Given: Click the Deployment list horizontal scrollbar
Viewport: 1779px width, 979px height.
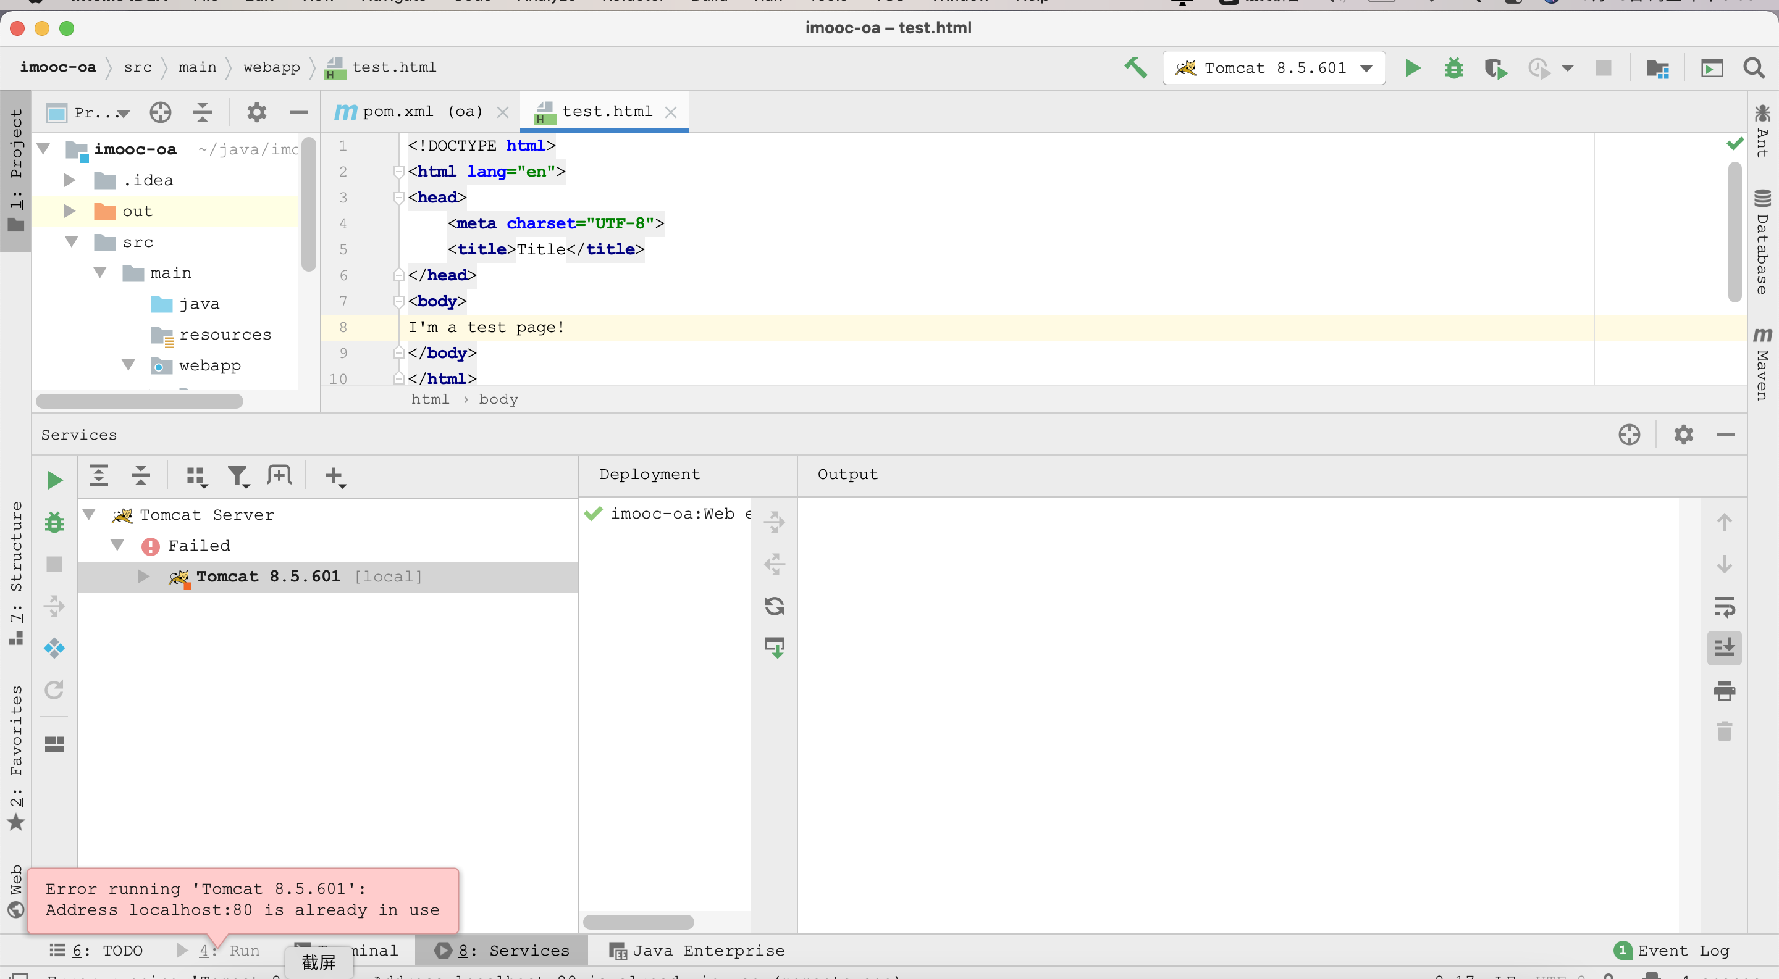Looking at the screenshot, I should click(638, 922).
